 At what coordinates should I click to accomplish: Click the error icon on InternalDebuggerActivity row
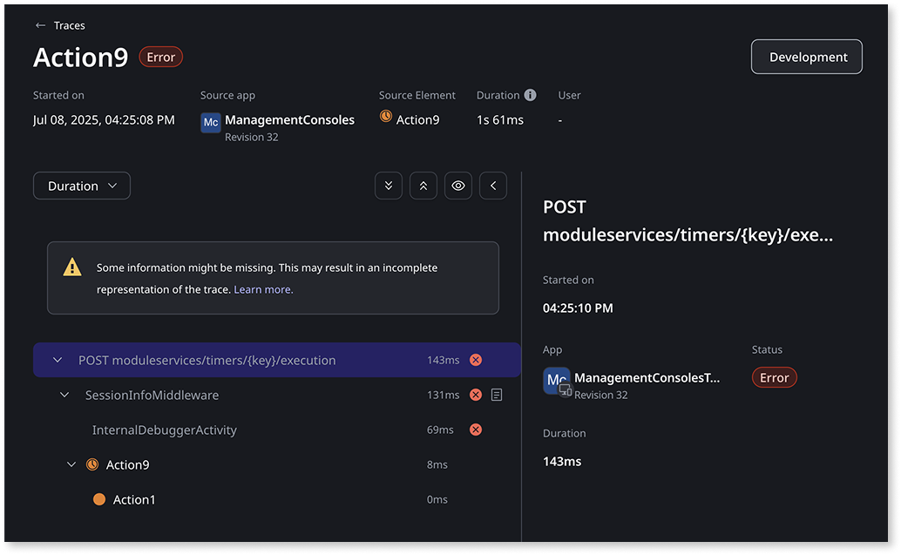476,430
